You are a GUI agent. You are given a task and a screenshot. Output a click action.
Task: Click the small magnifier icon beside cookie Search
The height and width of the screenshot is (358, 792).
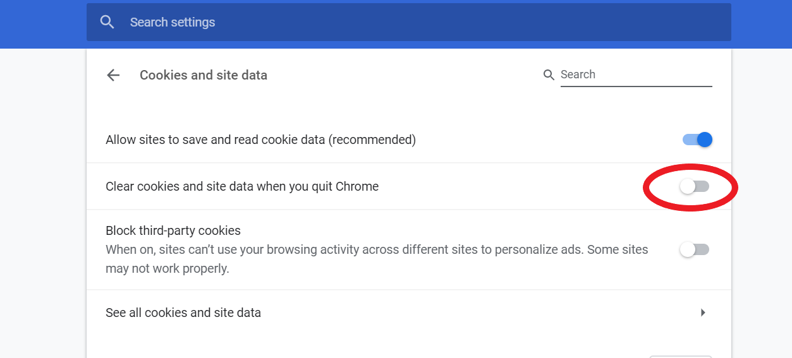(549, 75)
